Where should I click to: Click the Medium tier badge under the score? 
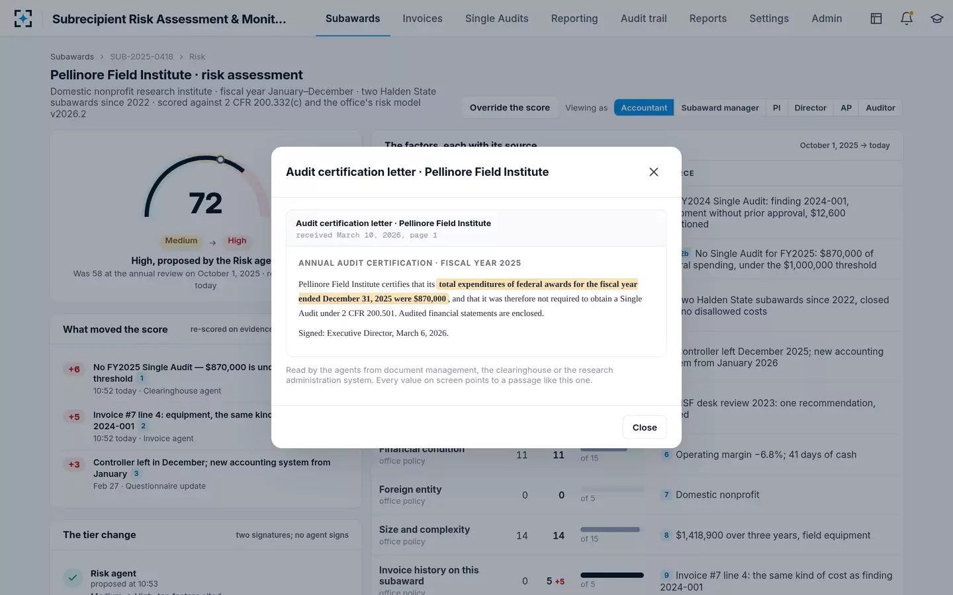coord(181,241)
